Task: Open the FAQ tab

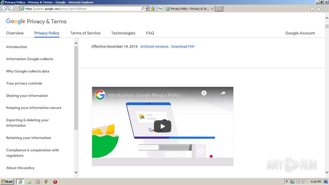Action: [150, 33]
